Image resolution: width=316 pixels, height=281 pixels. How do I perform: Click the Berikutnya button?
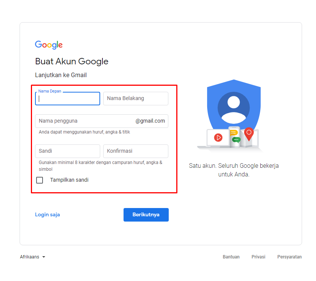146,214
